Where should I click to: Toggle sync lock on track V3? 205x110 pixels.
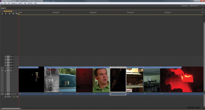(x=11, y=62)
